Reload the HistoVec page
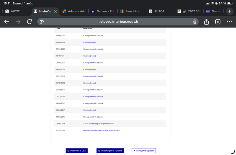Viewport: 236px width, 155px height. [x=29, y=22]
